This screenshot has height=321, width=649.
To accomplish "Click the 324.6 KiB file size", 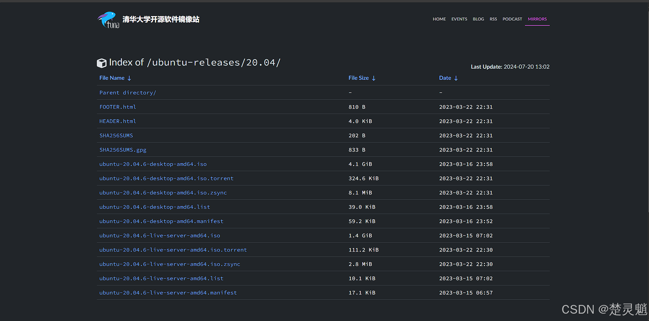I will (x=363, y=178).
